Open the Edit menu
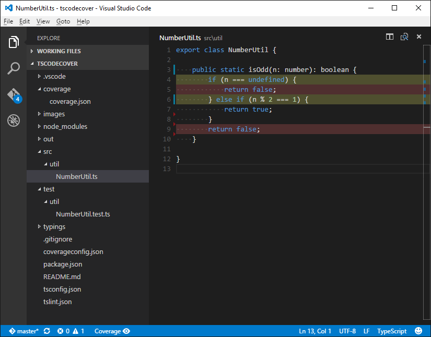The width and height of the screenshot is (431, 337). pyautogui.click(x=25, y=21)
